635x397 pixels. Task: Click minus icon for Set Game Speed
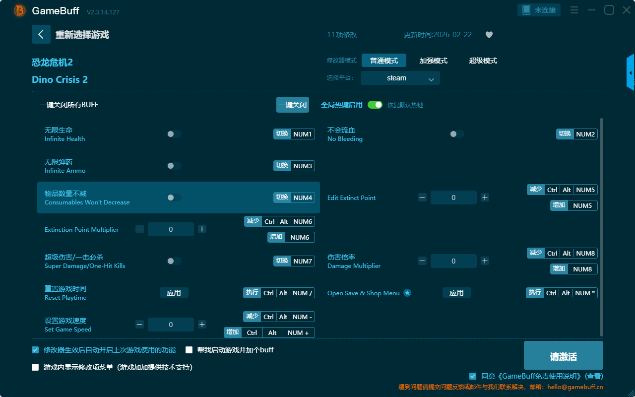click(140, 325)
